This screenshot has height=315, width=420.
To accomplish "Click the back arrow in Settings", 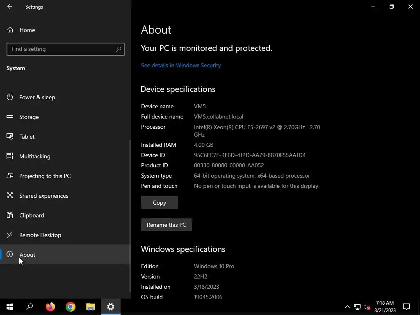I will pos(10,7).
